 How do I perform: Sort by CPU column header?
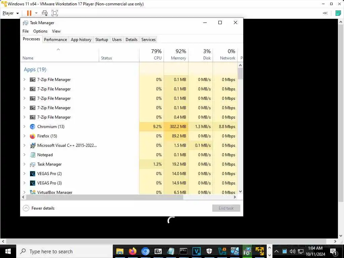click(152, 55)
